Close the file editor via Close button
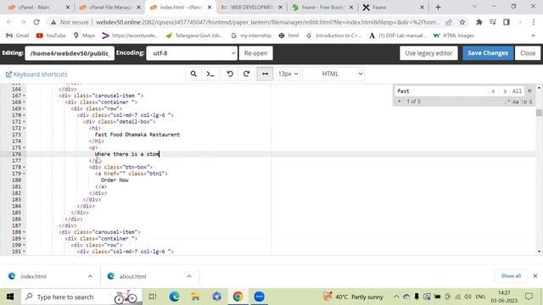543x305 pixels. point(528,53)
